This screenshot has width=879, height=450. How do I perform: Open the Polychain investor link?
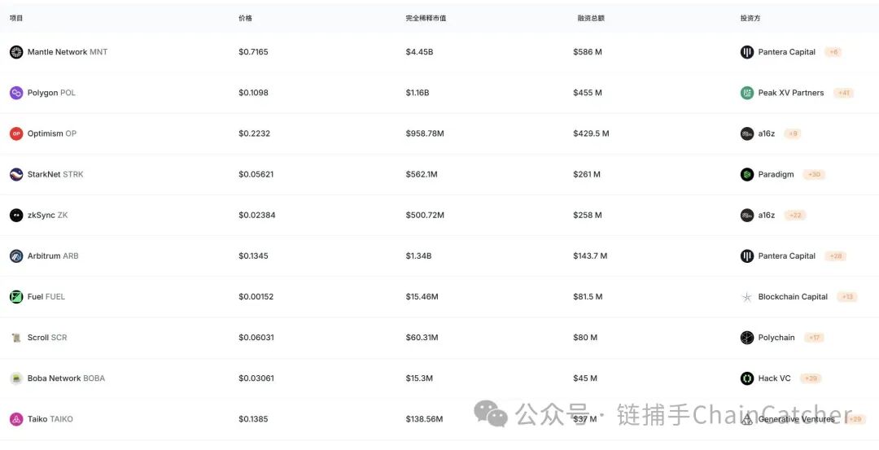pyautogui.click(x=776, y=338)
